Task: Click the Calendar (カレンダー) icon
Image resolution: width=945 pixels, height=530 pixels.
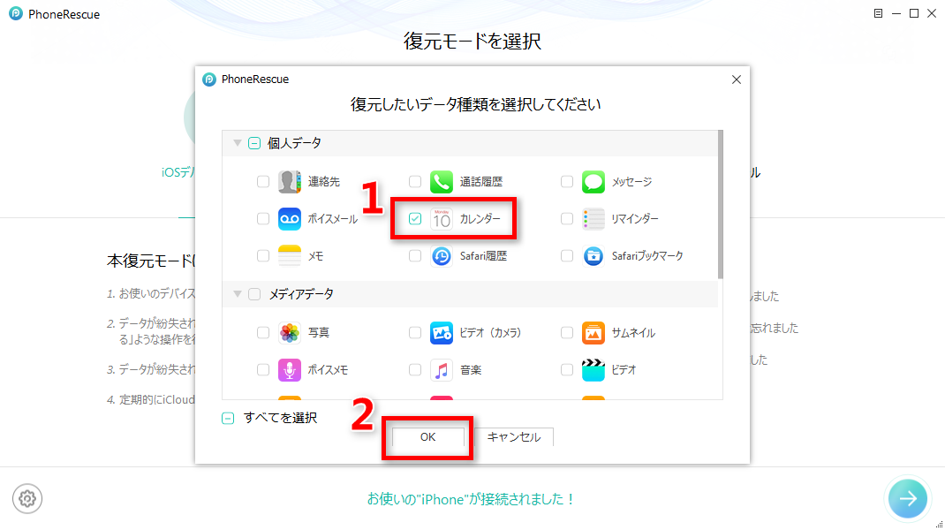Action: (442, 219)
